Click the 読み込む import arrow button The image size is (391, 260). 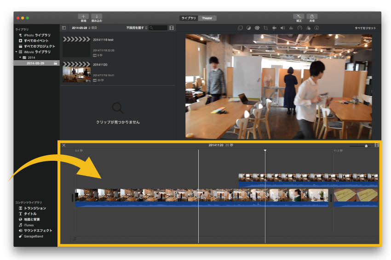coord(97,17)
